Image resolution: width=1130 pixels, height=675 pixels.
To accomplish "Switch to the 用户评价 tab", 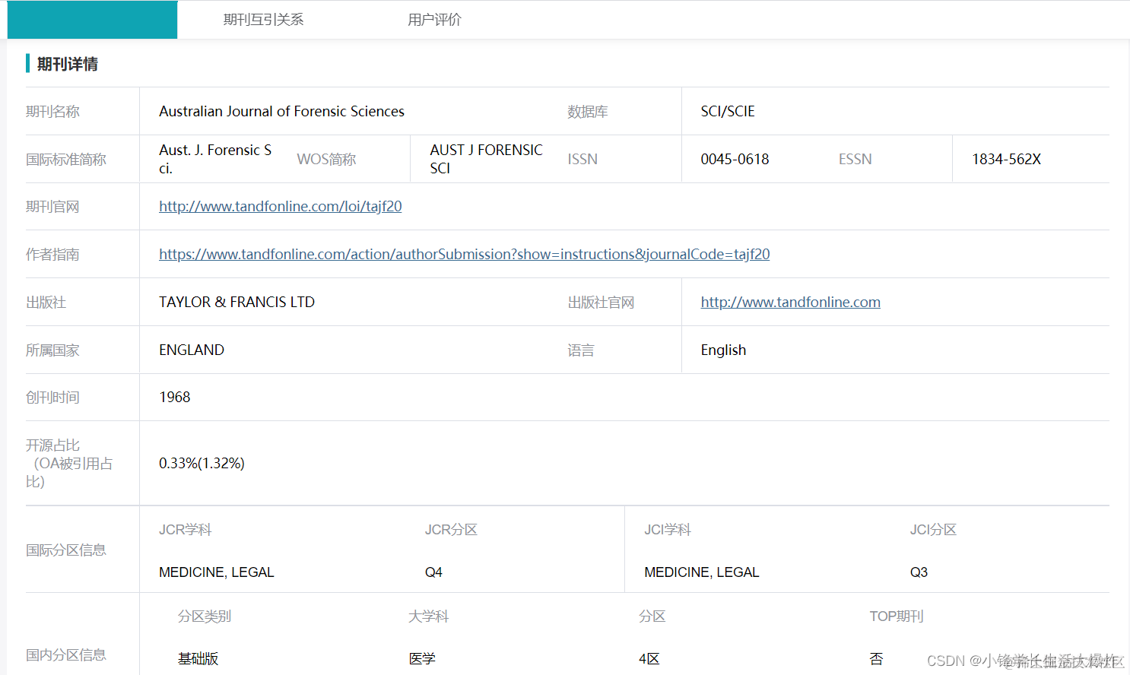I will click(434, 20).
